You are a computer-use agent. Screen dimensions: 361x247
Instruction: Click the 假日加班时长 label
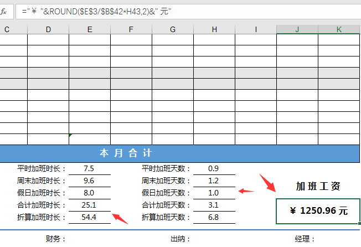click(42, 193)
